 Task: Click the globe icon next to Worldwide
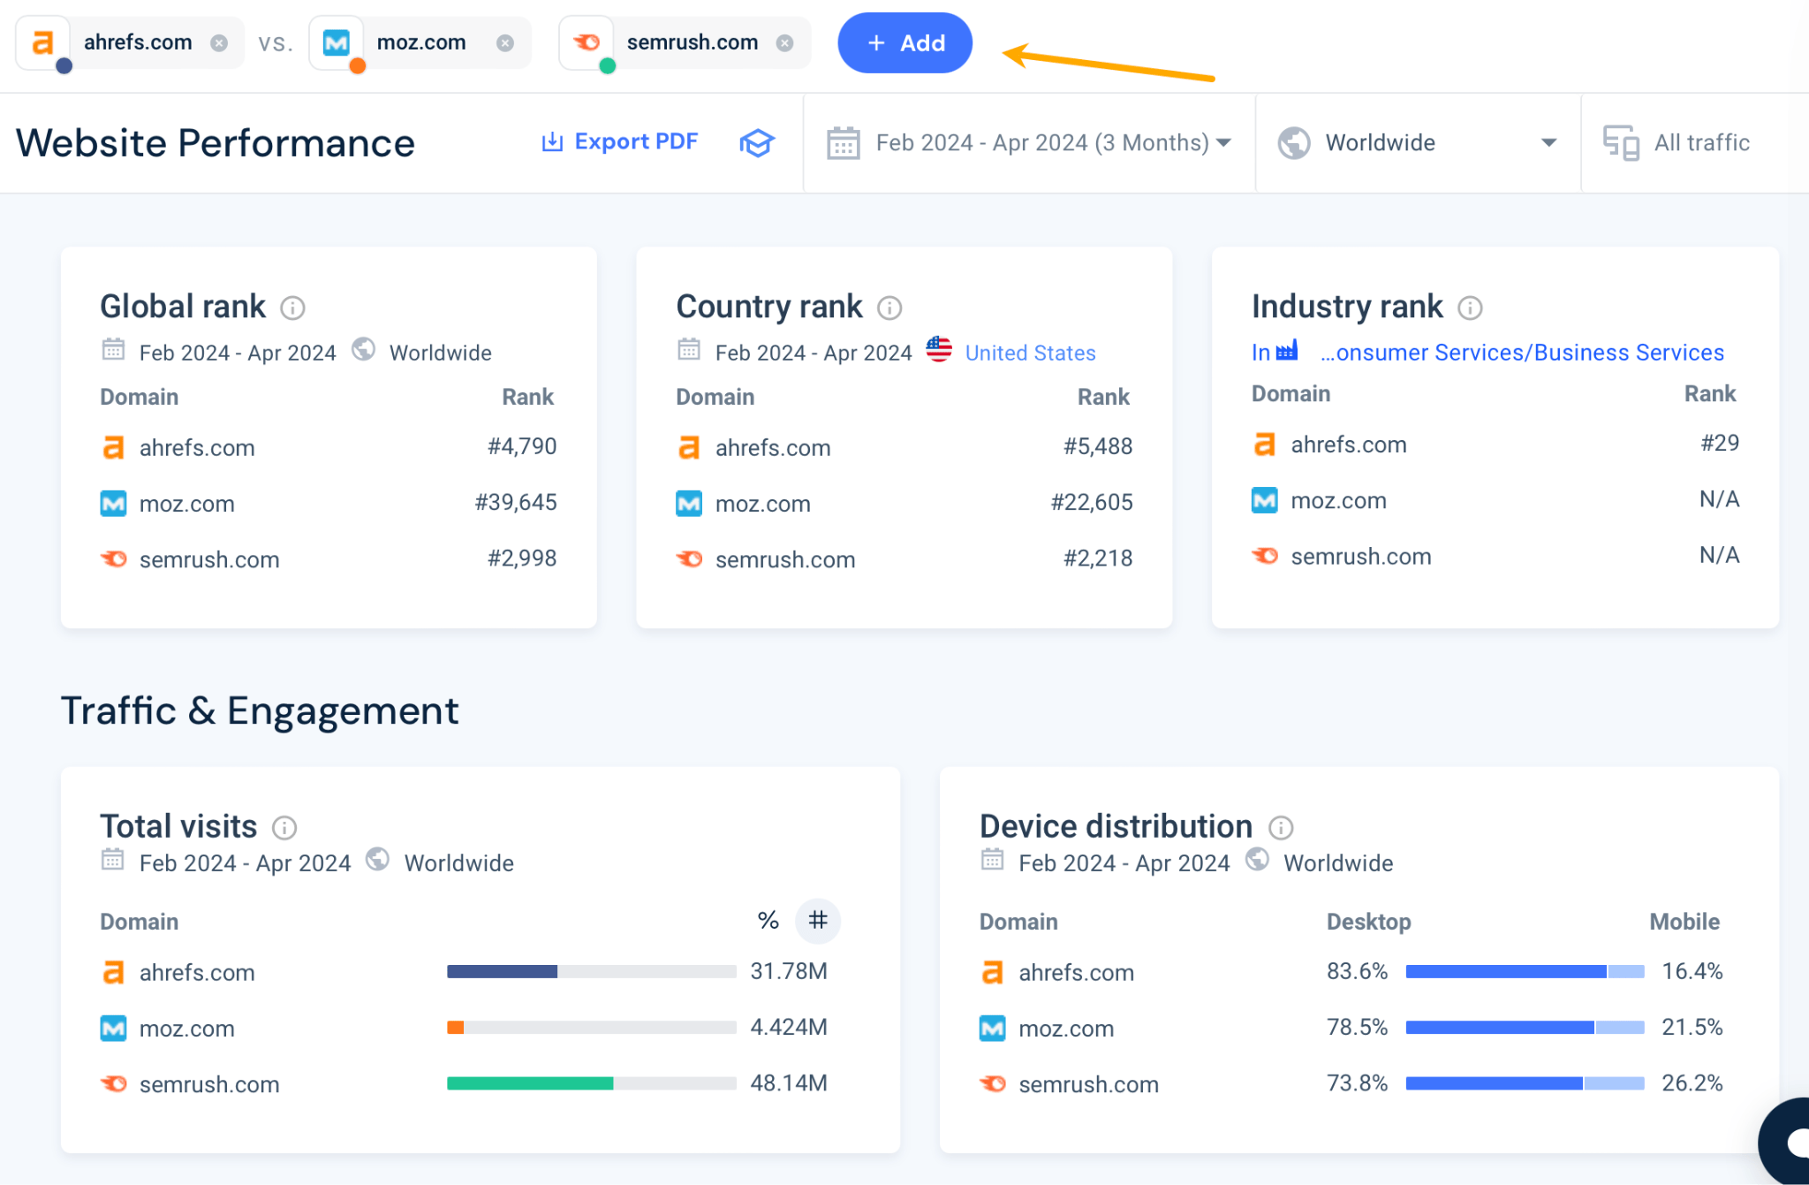pos(1293,142)
